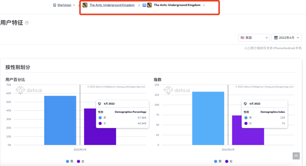The width and height of the screenshot is (306, 166).
Task: Click the blue 男 dot in index tooltip
Action: pos(246,118)
